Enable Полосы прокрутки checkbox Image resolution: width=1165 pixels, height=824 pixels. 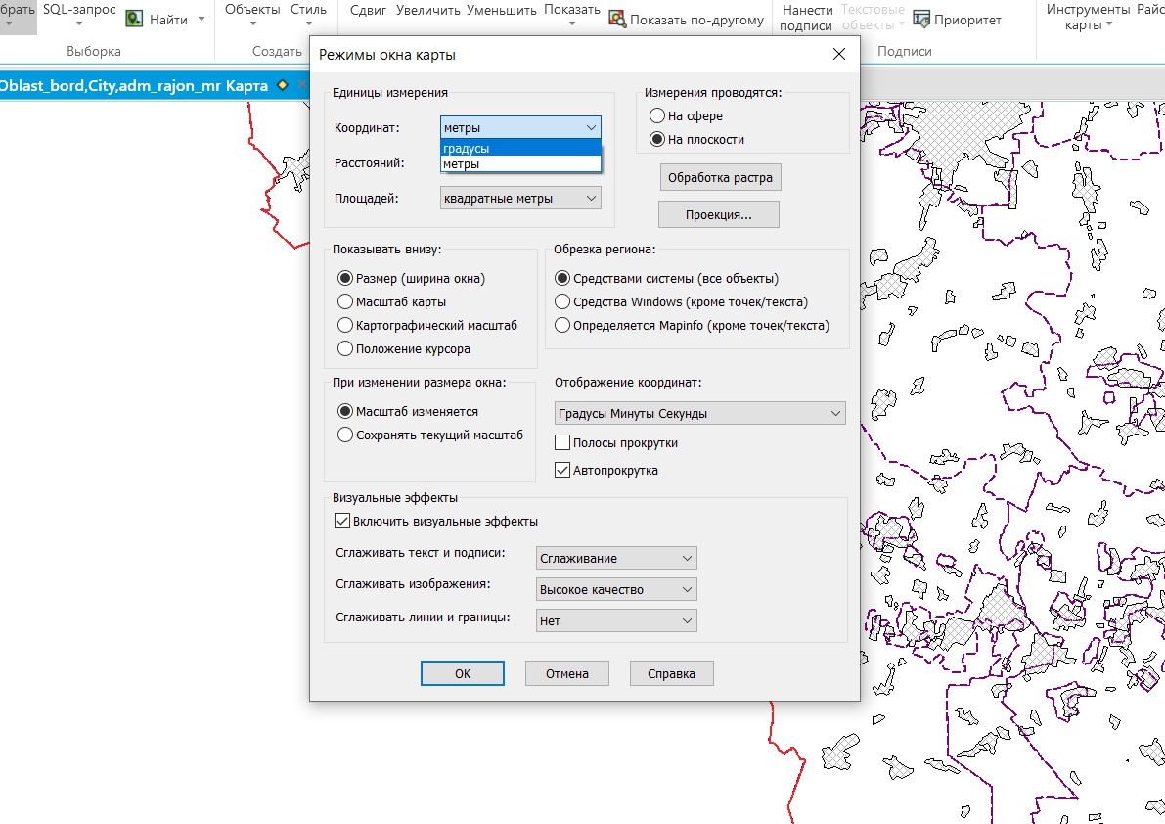(562, 443)
